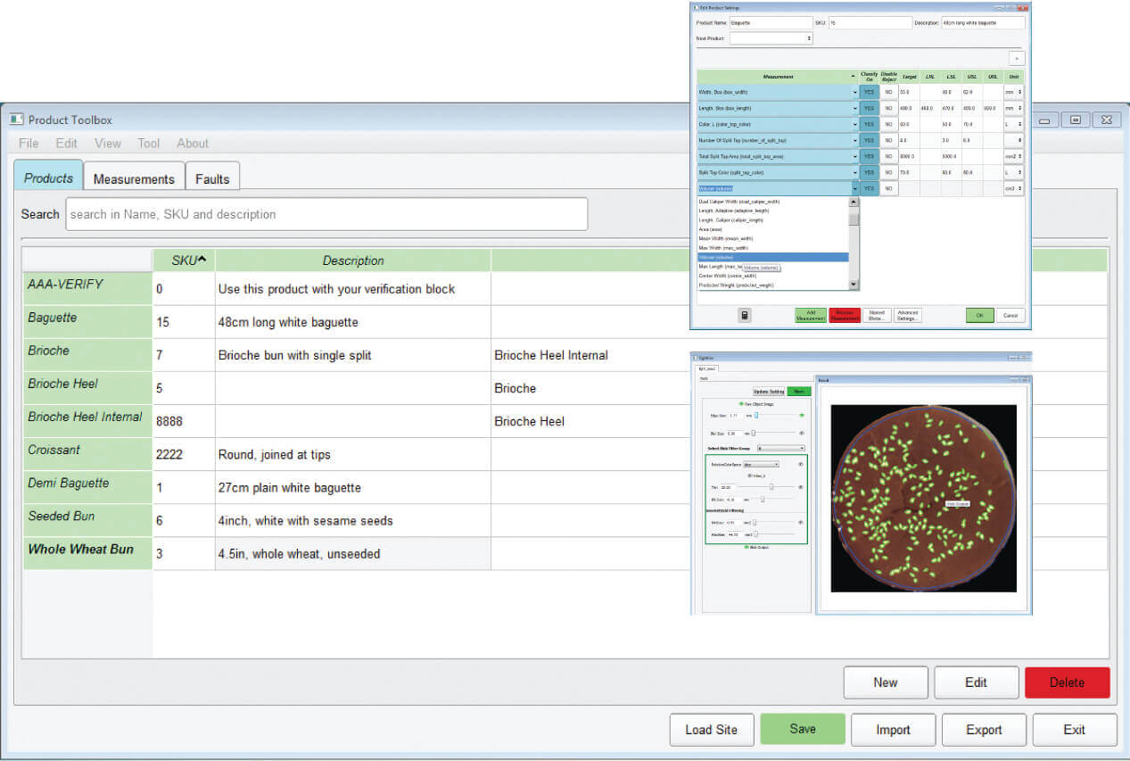Switch to the Faults tab
Image resolution: width=1130 pixels, height=761 pixels.
click(212, 178)
